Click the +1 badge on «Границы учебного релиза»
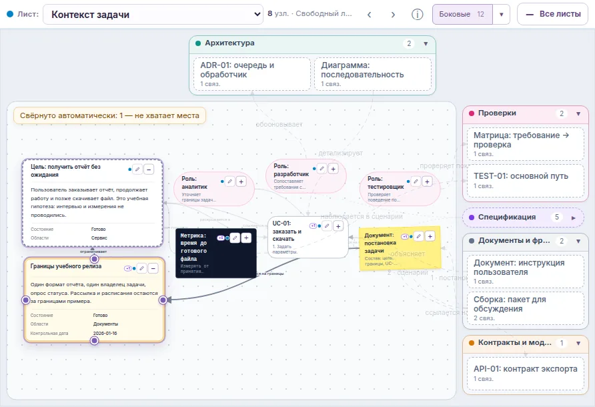This screenshot has width=595, height=407. click(128, 268)
